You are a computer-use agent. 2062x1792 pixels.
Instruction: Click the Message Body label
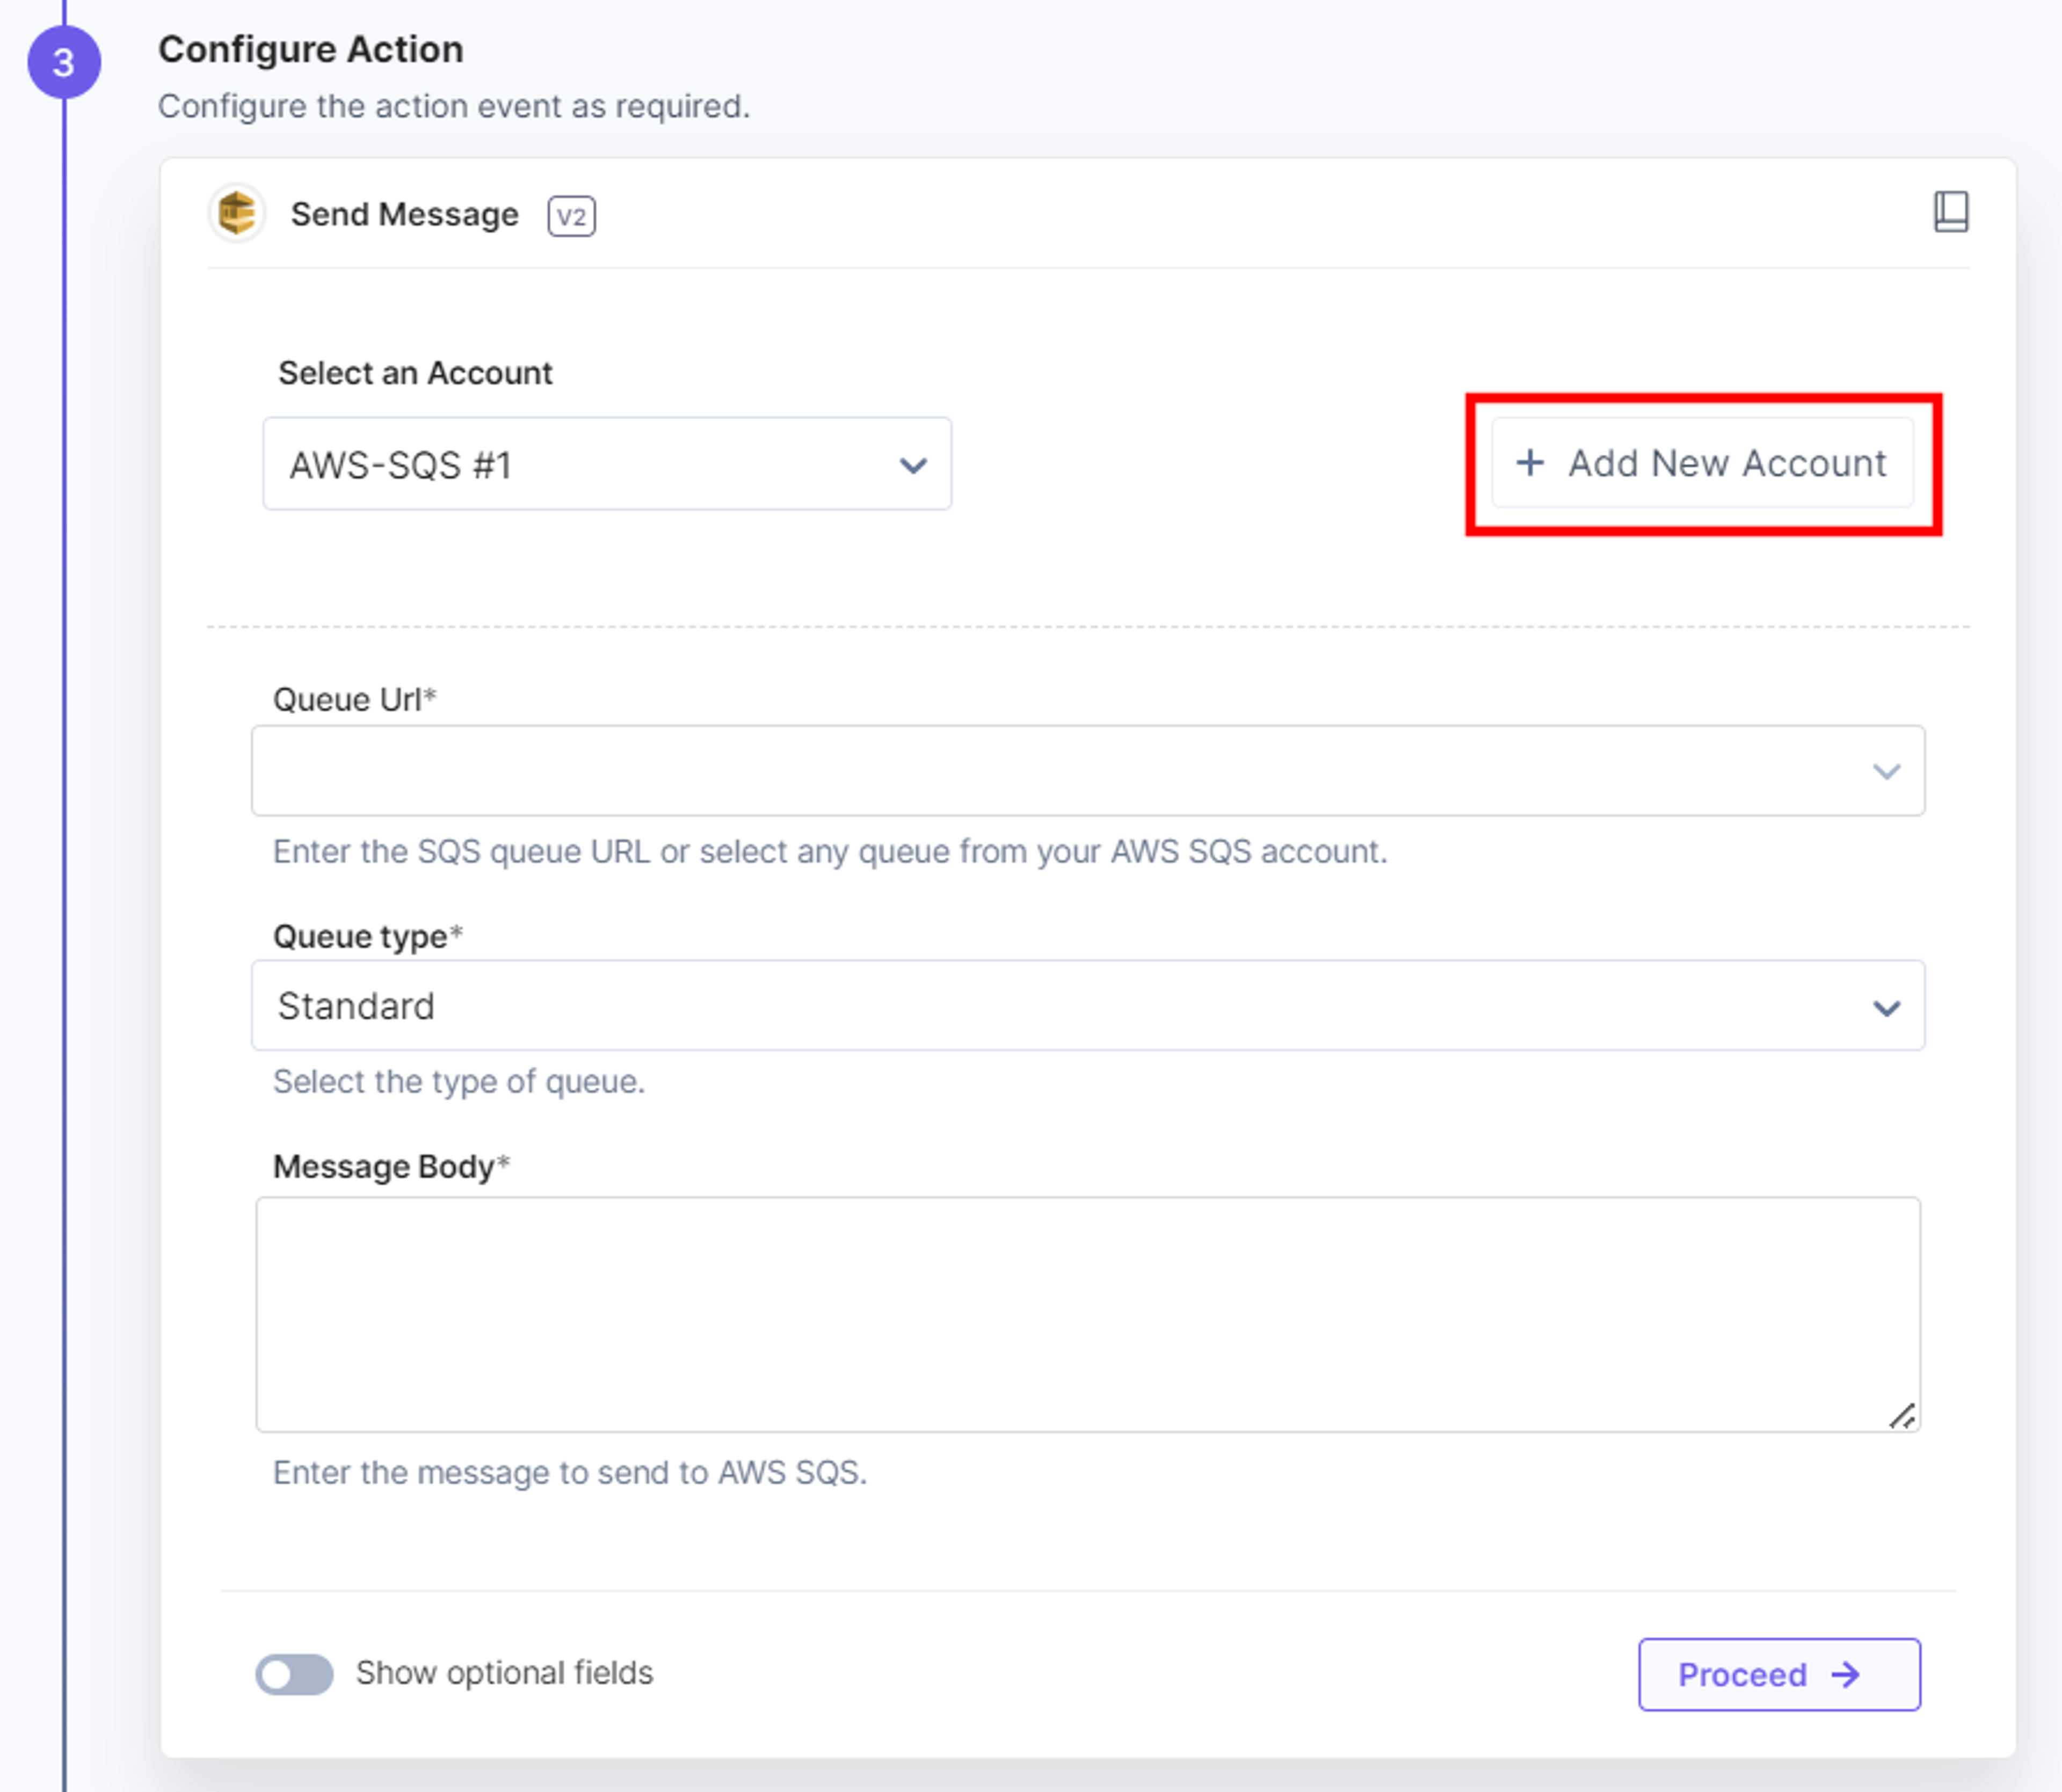pos(391,1166)
